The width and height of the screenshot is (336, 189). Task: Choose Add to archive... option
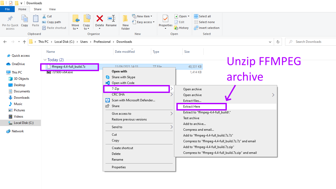click(195, 124)
